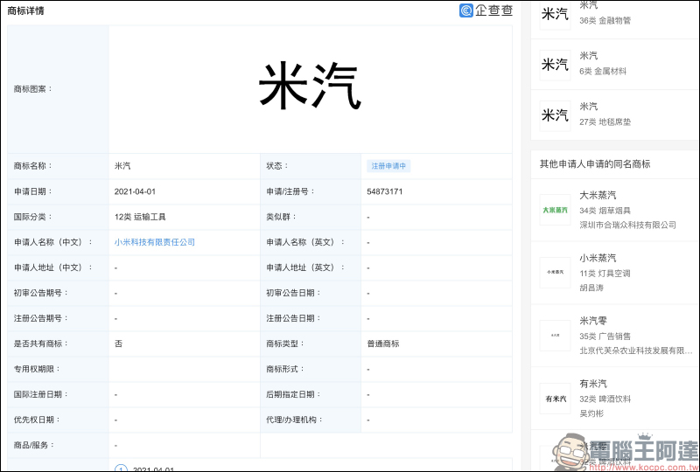Open the large 米汽 trademark image

coord(310,87)
